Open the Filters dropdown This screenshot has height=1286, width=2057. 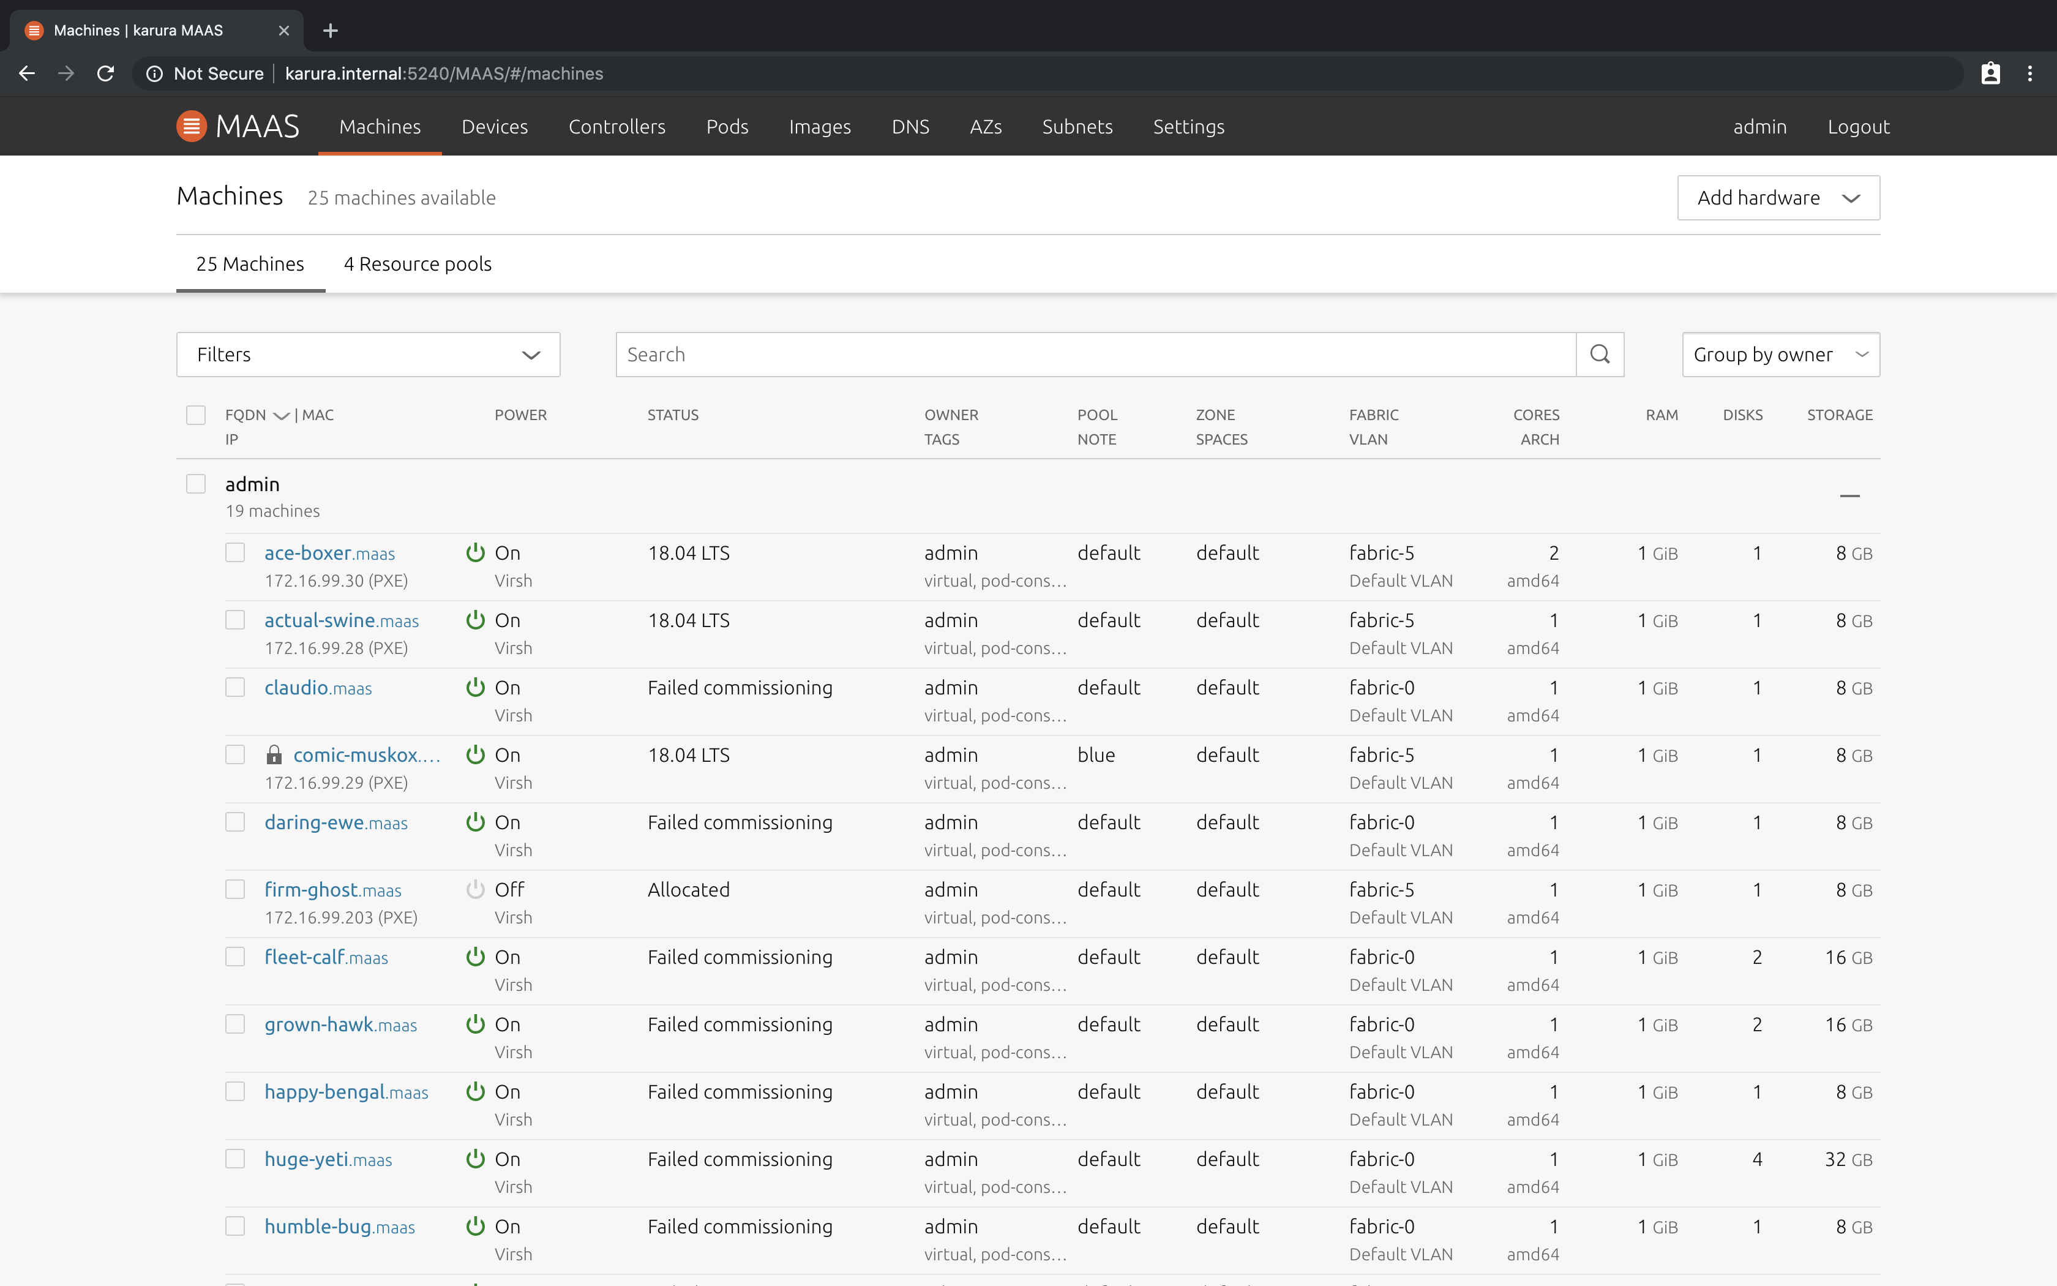(368, 355)
